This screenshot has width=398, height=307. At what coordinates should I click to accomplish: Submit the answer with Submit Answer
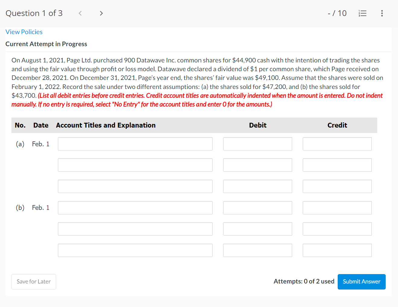(x=362, y=282)
